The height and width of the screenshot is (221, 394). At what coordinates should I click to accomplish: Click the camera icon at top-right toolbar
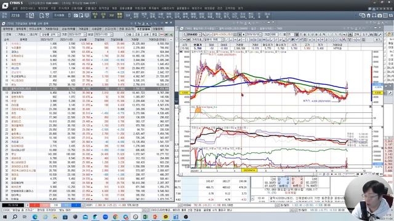[x=380, y=15]
